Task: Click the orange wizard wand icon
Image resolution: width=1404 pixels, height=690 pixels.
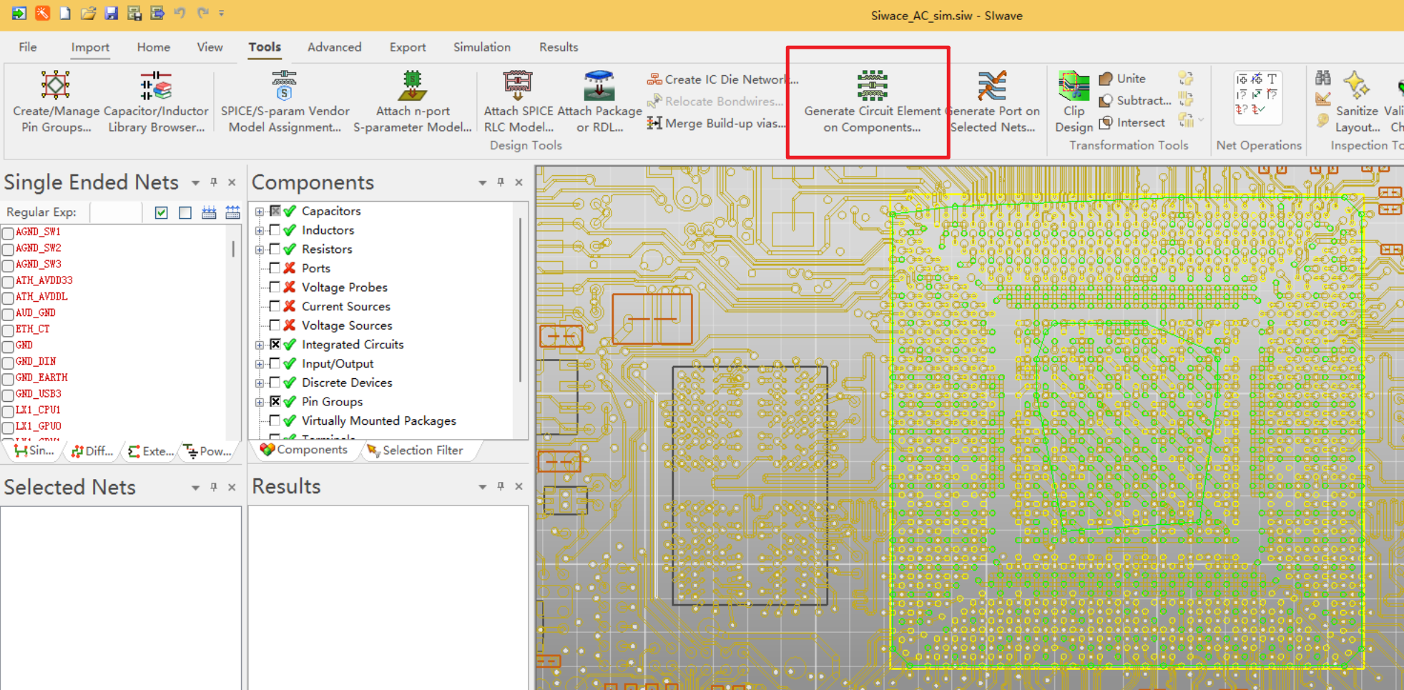Action: pyautogui.click(x=42, y=13)
